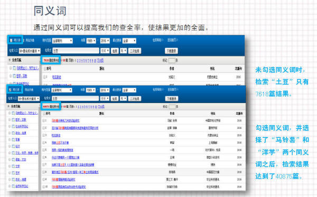The image size is (317, 197).
Task: Open 全部期刊 journal range dropdown in lower panel
Action: (x=62, y=90)
